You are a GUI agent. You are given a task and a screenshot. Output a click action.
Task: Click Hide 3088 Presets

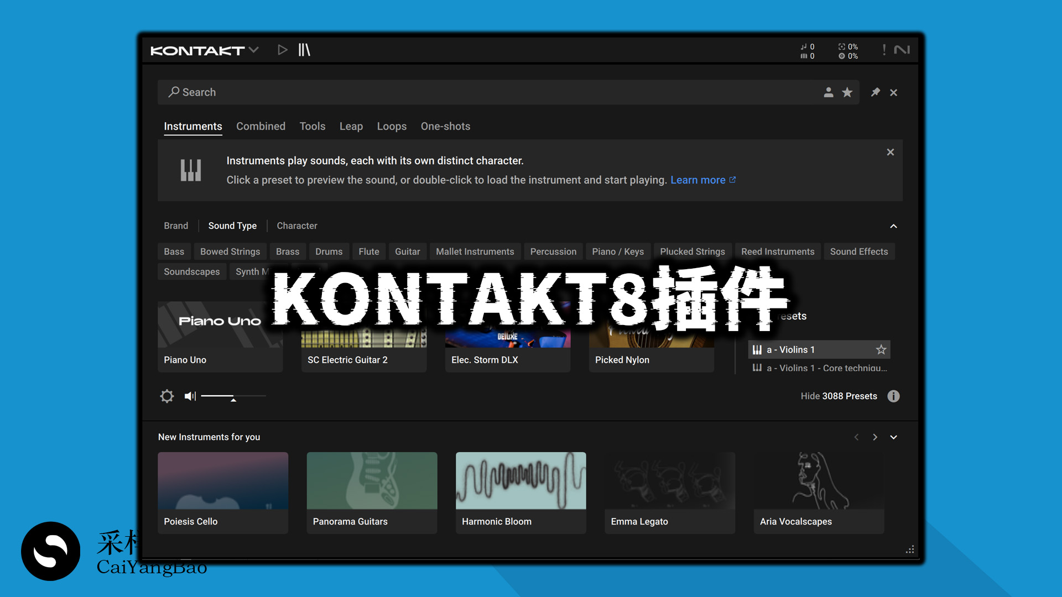coord(839,396)
